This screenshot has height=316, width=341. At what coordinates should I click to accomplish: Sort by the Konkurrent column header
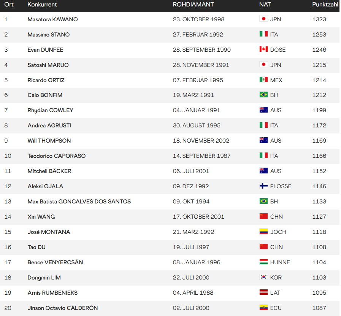[x=42, y=5]
